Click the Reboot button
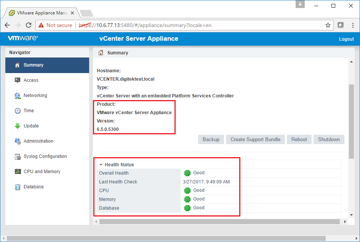Viewport: 360px width, 242px height. pos(299,140)
